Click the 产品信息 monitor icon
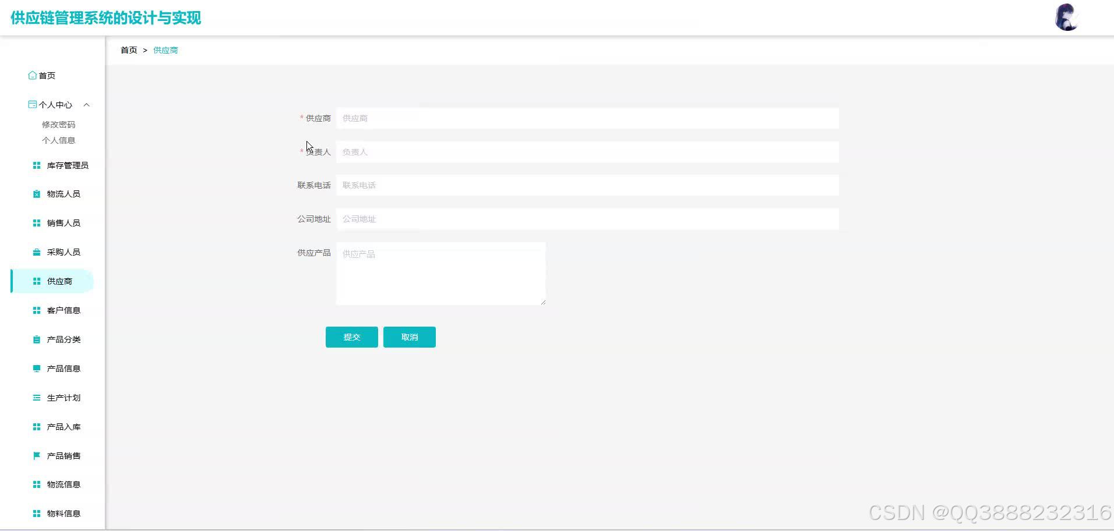Screen dimensions: 1114x531 point(37,369)
